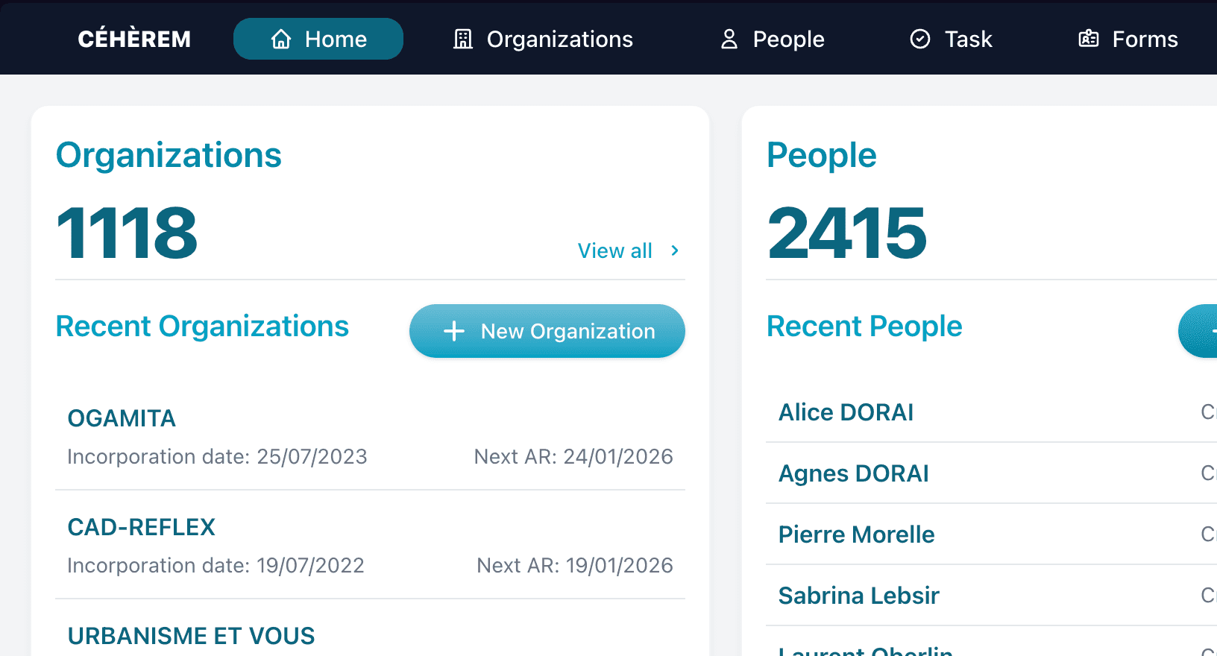Click the Recent Organizations heading
The image size is (1217, 656).
click(x=202, y=327)
